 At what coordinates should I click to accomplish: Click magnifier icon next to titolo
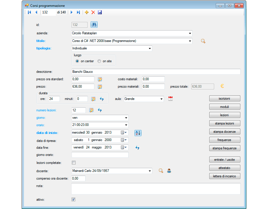[203, 41]
